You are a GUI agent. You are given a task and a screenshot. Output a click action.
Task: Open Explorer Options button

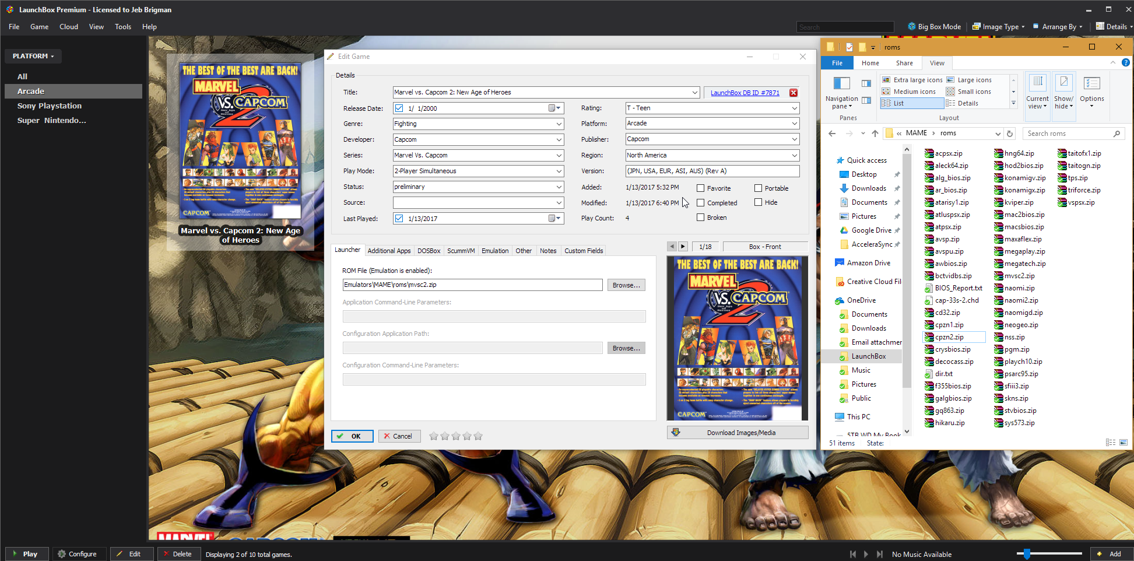[x=1092, y=92]
